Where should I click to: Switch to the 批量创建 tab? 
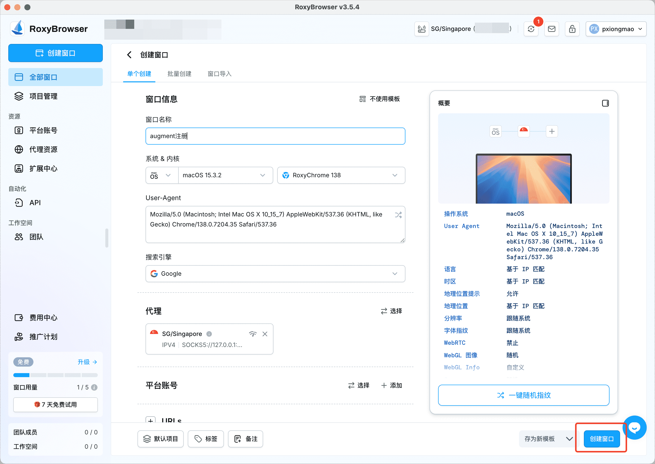[179, 74]
